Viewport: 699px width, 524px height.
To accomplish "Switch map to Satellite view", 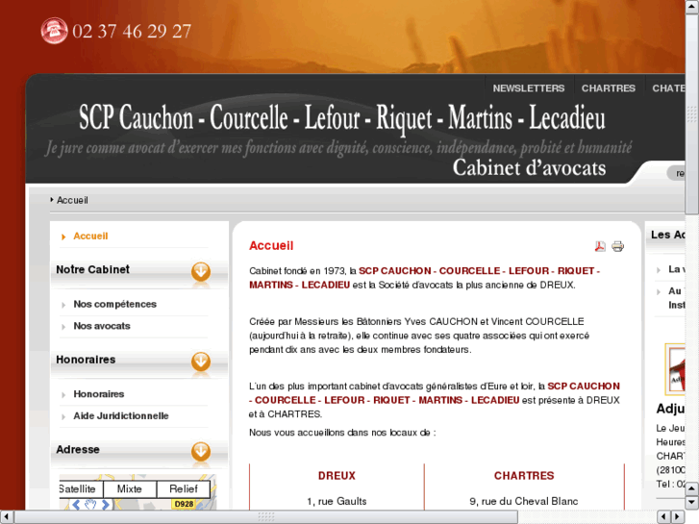I will click(x=81, y=489).
